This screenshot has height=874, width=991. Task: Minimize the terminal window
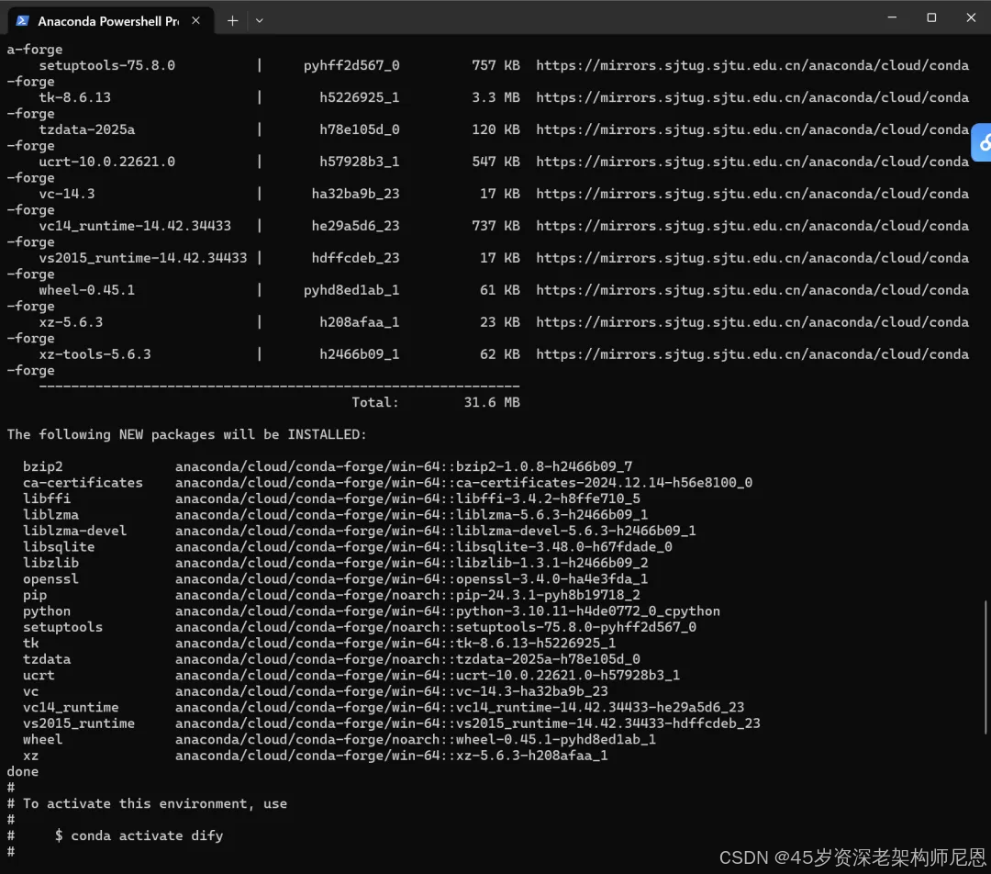pyautogui.click(x=892, y=17)
